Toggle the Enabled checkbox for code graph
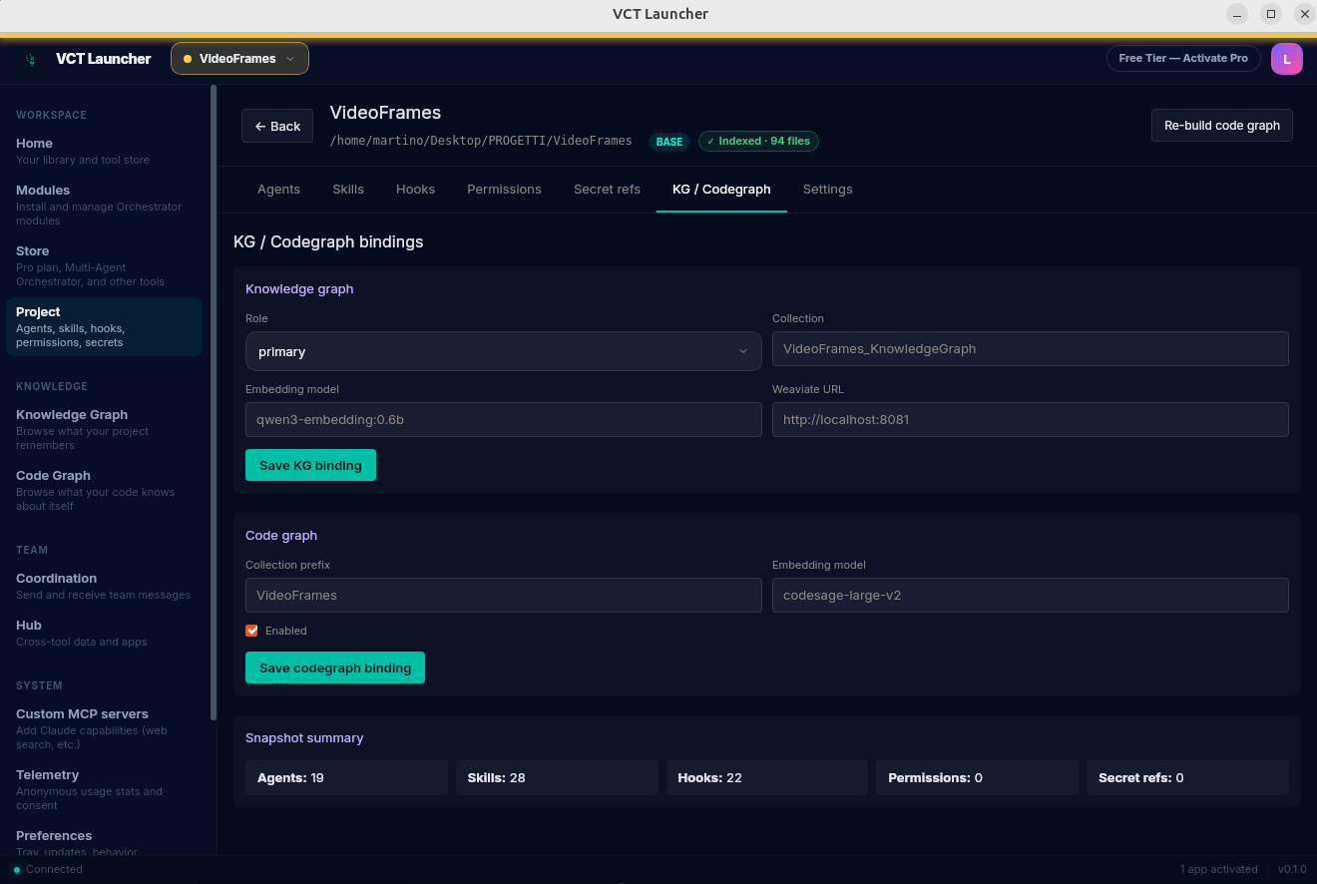This screenshot has height=884, width=1317. click(x=251, y=631)
